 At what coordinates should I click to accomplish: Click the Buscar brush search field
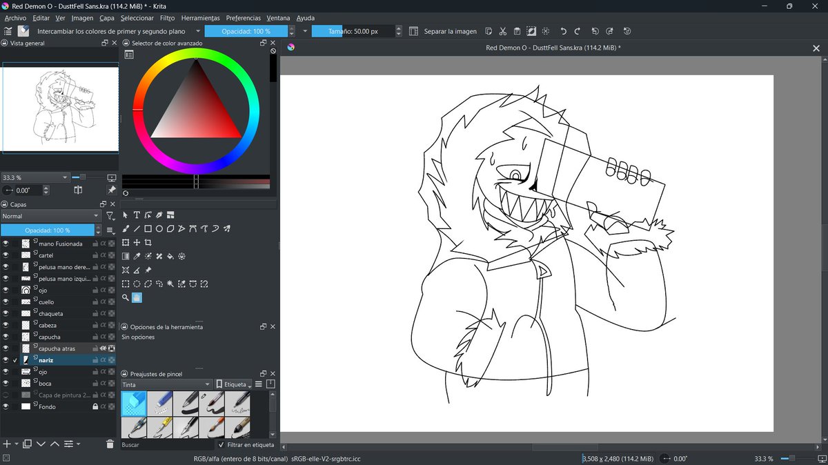(x=166, y=445)
